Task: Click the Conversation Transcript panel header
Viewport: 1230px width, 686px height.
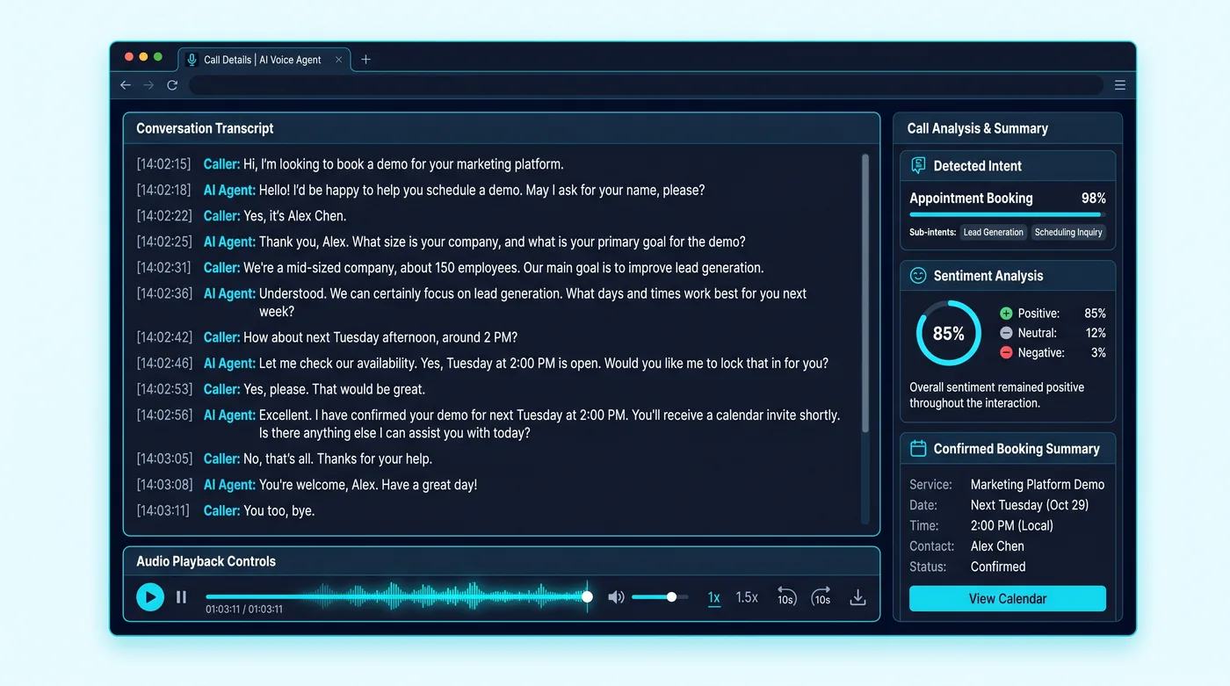Action: click(x=502, y=128)
